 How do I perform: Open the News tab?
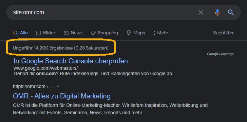coord(73,33)
